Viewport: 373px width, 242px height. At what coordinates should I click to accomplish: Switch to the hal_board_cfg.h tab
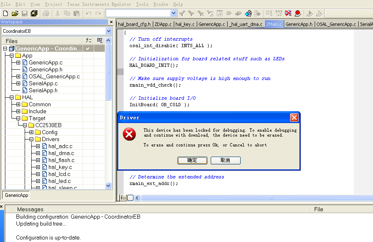[x=134, y=24]
